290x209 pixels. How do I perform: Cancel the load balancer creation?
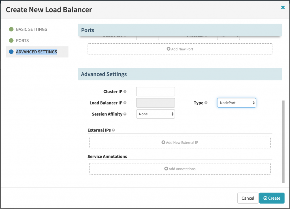(x=248, y=198)
